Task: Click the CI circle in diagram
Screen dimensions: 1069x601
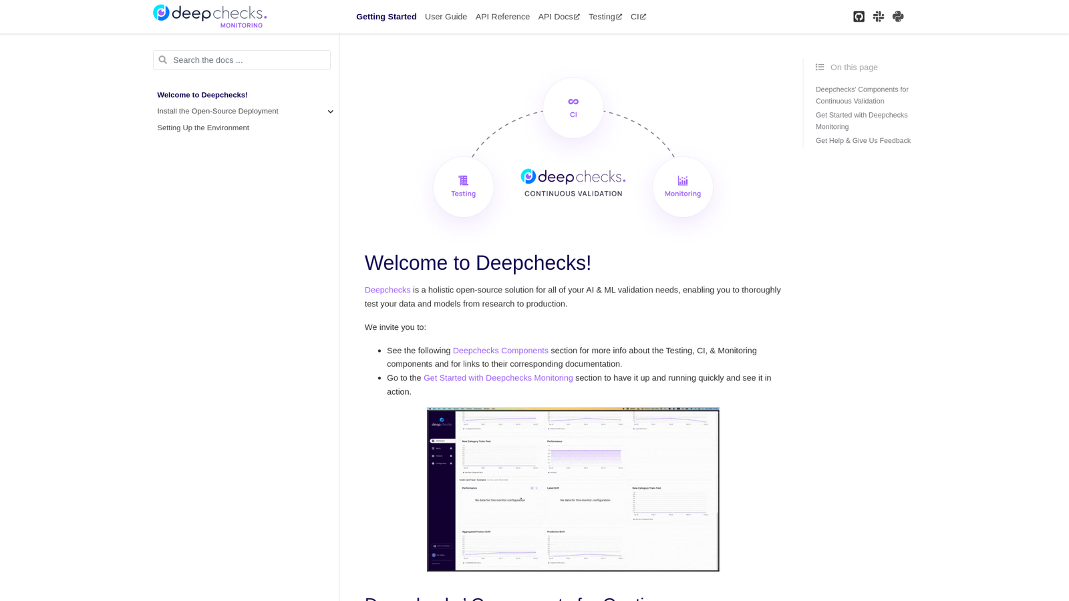Action: click(x=573, y=108)
